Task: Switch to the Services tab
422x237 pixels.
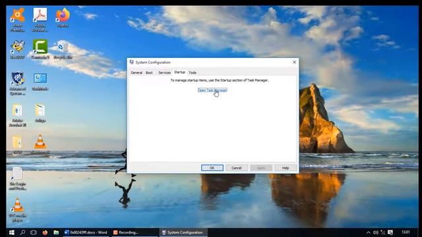Action: click(x=164, y=72)
